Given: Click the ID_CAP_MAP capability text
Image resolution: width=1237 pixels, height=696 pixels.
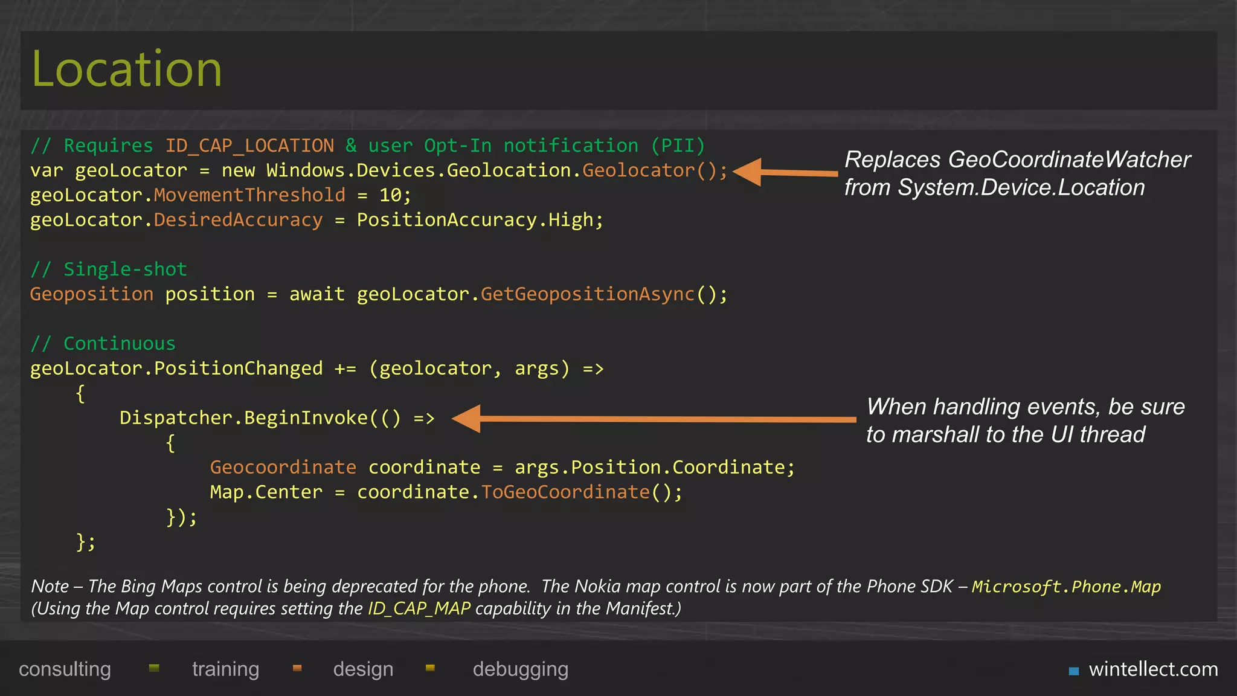Looking at the screenshot, I should click(x=419, y=608).
